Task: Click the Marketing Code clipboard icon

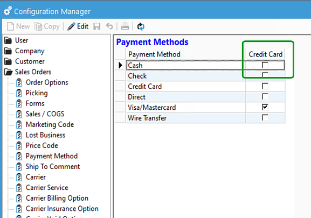Action: [19, 124]
